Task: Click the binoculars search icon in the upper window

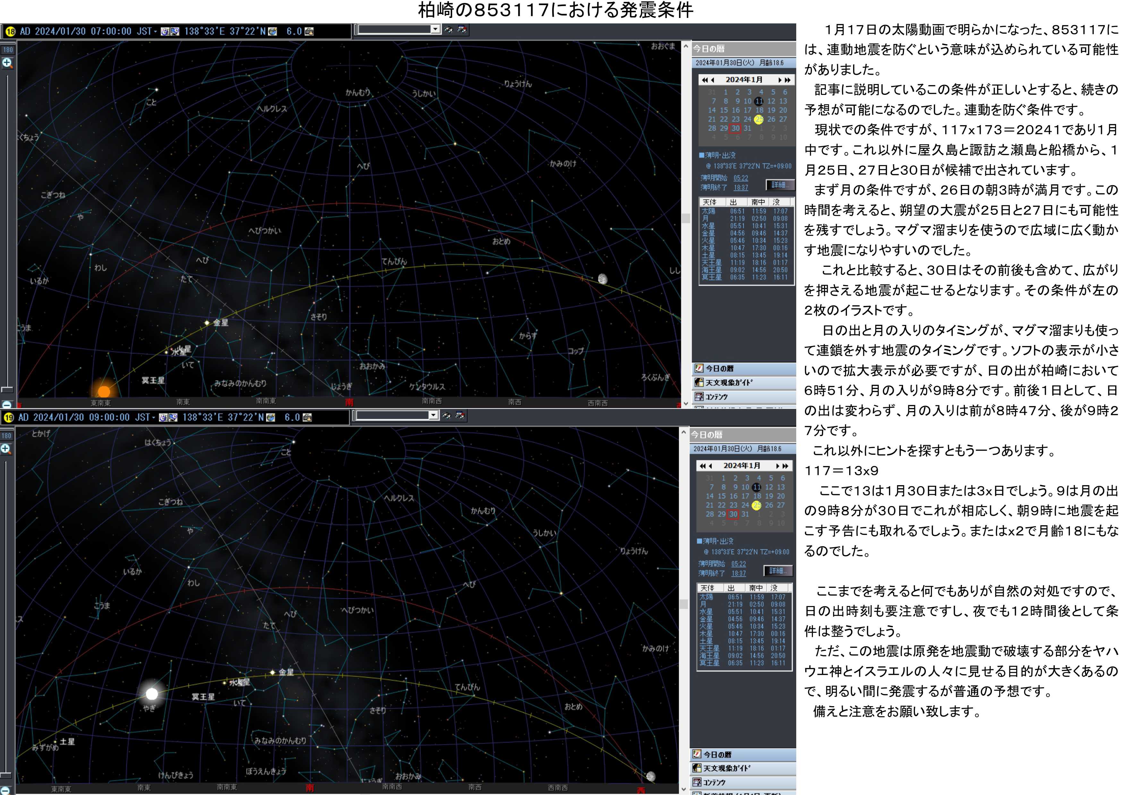Action: click(x=448, y=30)
